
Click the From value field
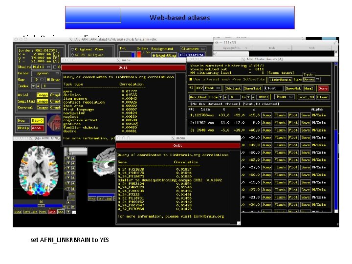tap(234, 97)
